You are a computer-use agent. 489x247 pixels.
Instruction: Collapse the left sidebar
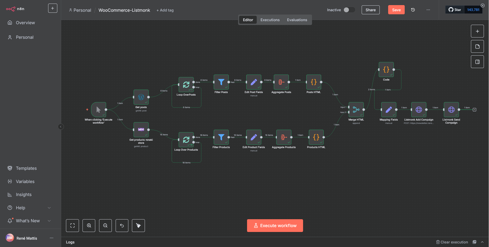[x=61, y=127]
